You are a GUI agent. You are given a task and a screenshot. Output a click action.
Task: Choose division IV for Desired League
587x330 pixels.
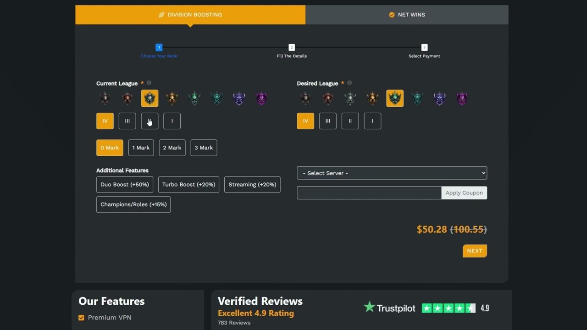(x=305, y=121)
